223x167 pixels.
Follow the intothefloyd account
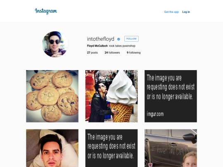(131, 39)
